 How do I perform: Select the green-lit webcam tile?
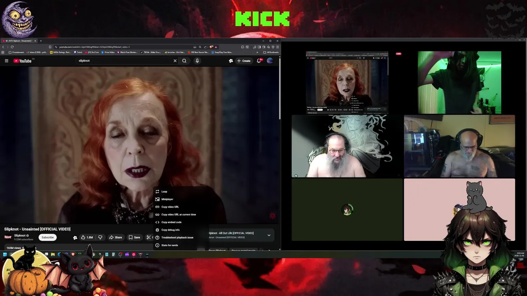click(459, 82)
